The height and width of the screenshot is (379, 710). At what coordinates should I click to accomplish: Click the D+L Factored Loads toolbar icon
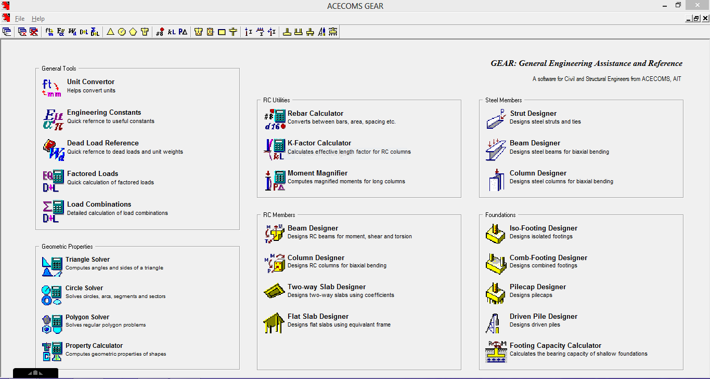[x=84, y=32]
